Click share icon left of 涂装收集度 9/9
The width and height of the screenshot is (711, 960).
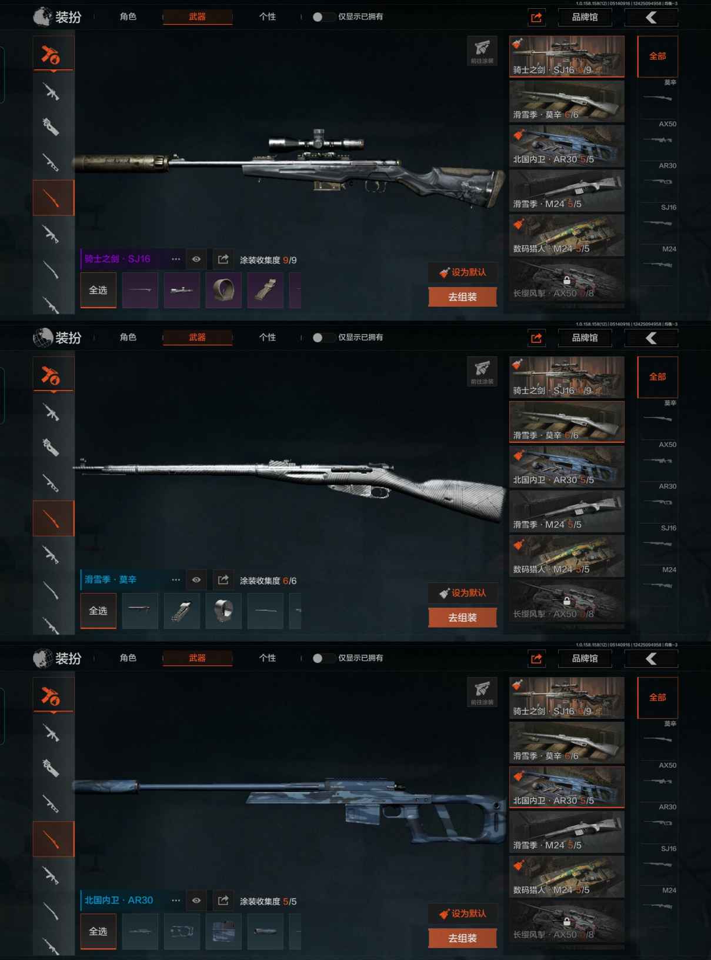coord(223,259)
